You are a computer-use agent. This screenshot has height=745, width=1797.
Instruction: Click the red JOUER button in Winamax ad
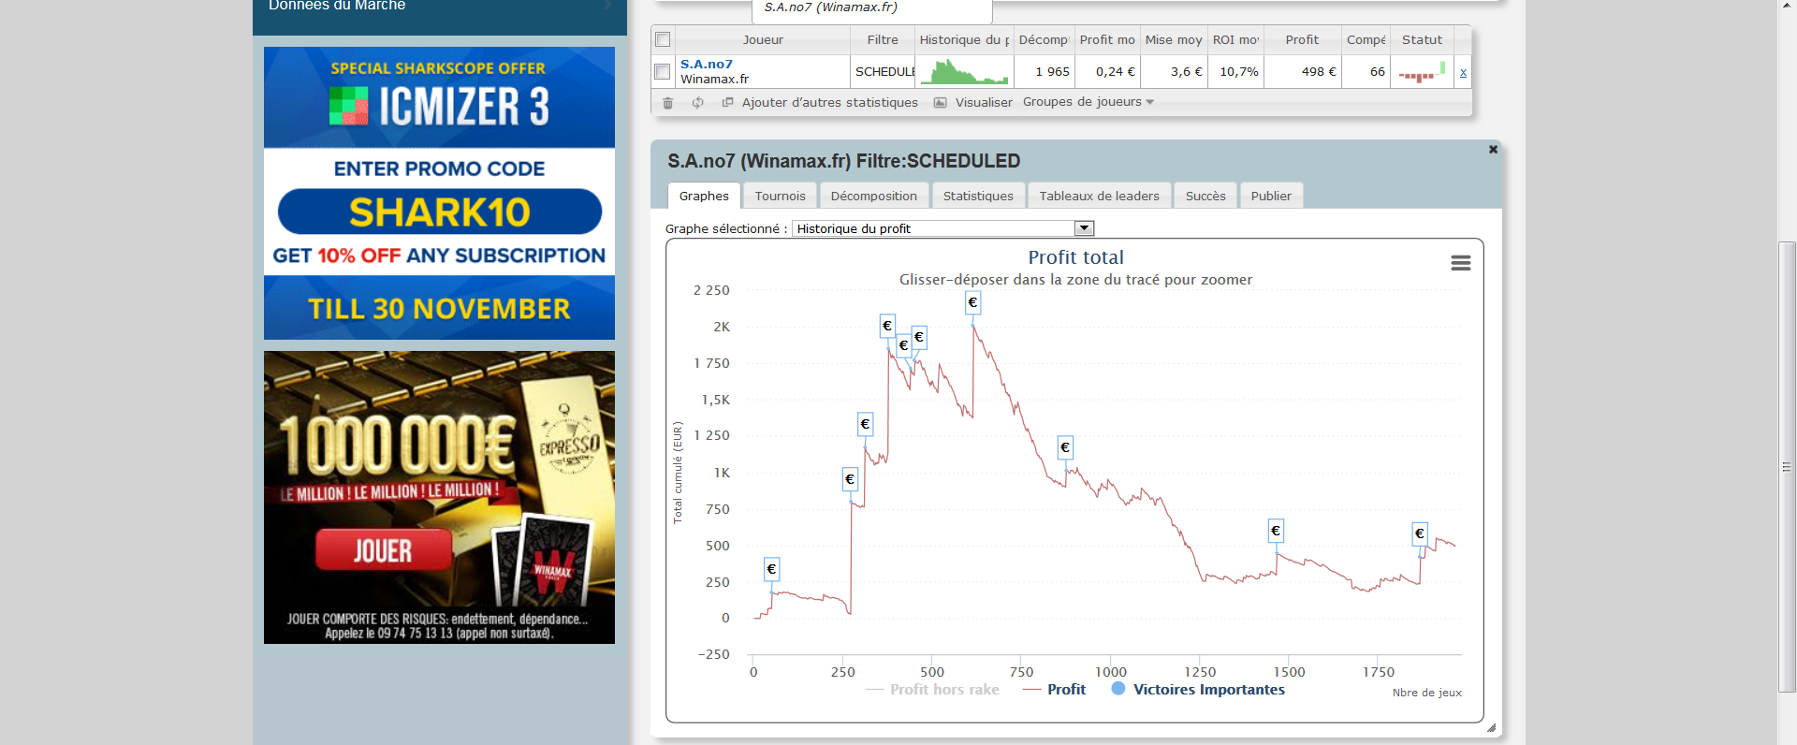[x=384, y=550]
